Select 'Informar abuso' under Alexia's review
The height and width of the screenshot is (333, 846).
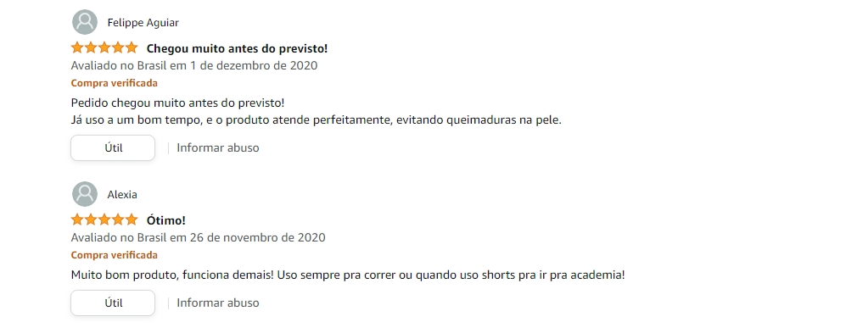pos(218,302)
